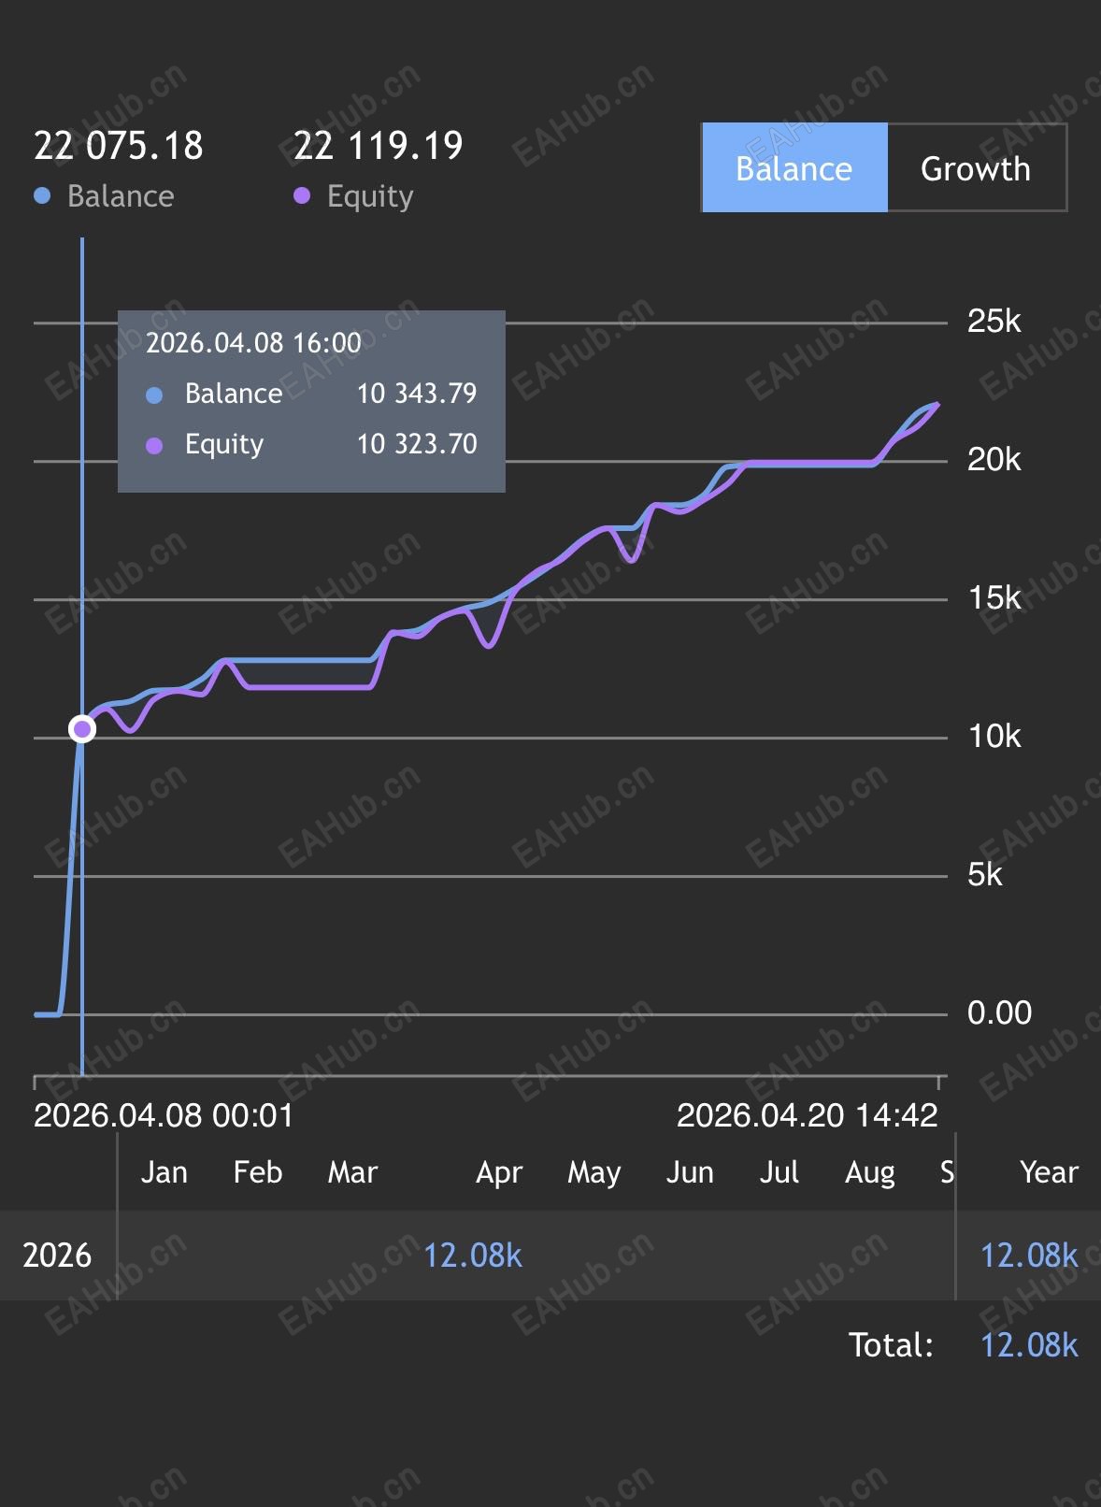Toggle the Equity legend dot
This screenshot has height=1507, width=1101.
[302, 196]
